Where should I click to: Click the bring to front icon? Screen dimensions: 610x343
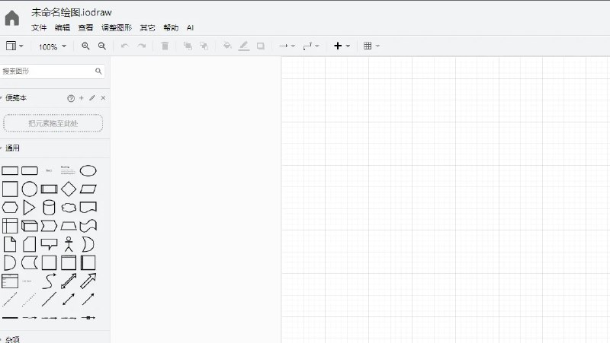pyautogui.click(x=188, y=46)
